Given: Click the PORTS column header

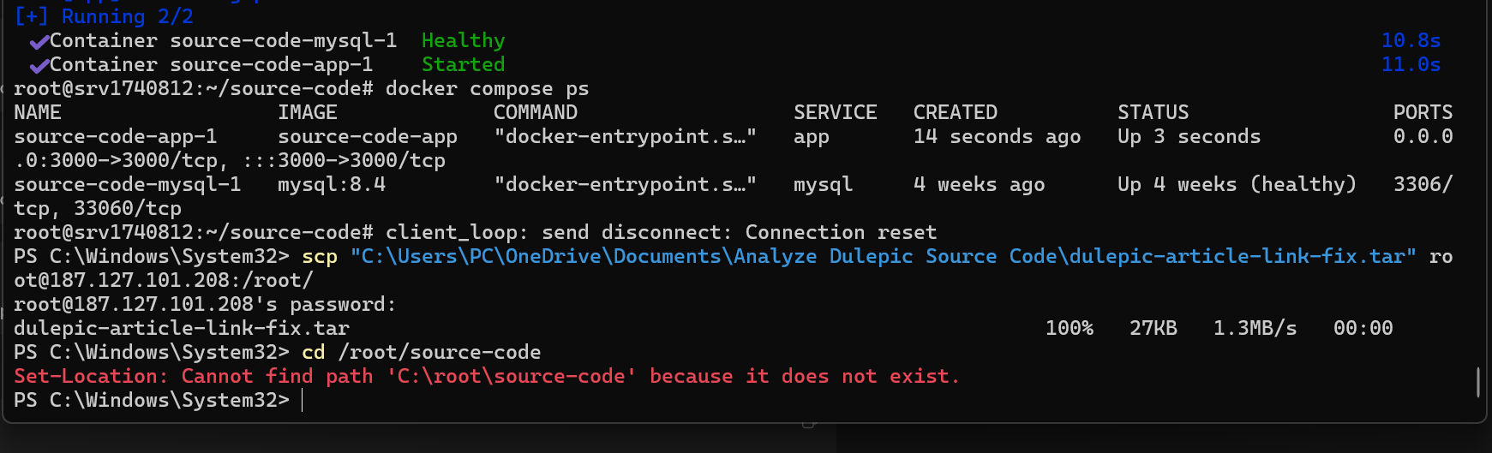Looking at the screenshot, I should coord(1423,113).
